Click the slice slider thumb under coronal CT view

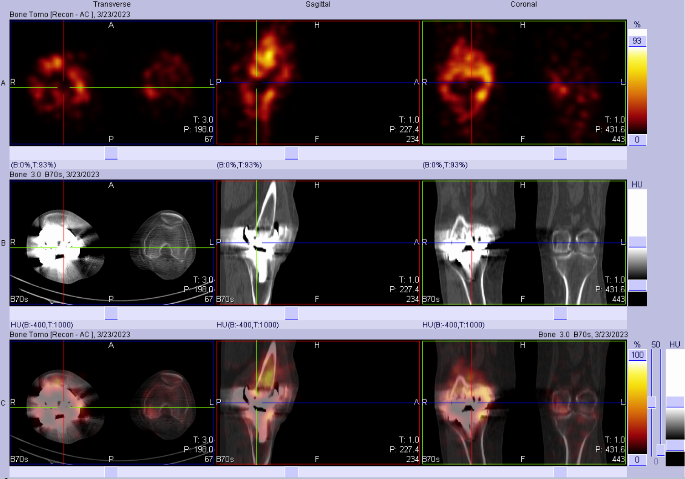point(560,313)
